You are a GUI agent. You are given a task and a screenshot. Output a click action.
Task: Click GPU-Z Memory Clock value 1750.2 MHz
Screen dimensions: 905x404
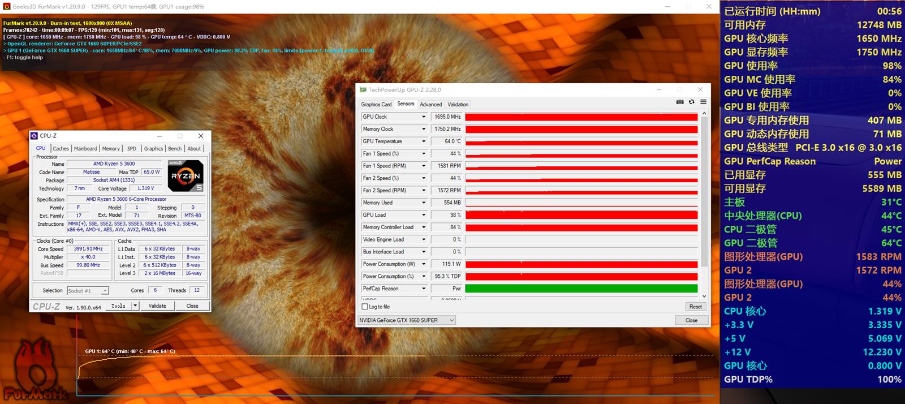[x=447, y=129]
